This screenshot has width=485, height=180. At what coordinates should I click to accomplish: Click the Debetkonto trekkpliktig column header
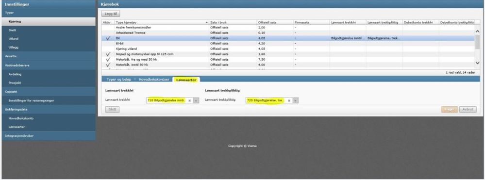tap(457, 23)
